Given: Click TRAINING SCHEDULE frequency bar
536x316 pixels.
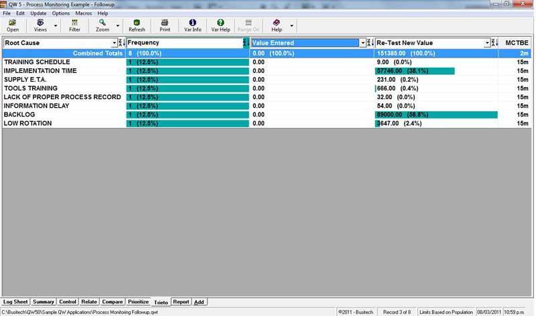Looking at the screenshot, I should click(188, 62).
